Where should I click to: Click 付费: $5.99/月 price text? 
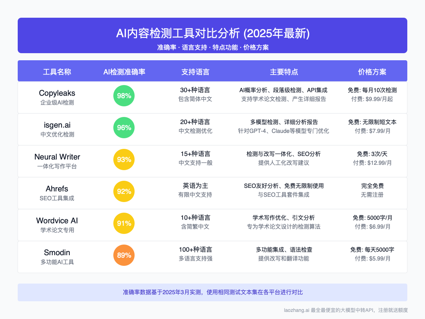(x=372, y=258)
